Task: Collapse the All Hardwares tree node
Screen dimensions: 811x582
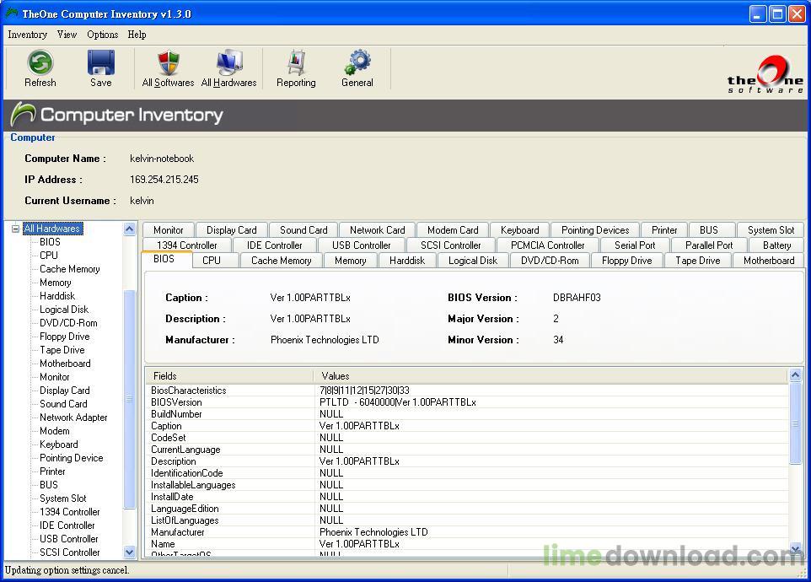Action: click(x=15, y=229)
